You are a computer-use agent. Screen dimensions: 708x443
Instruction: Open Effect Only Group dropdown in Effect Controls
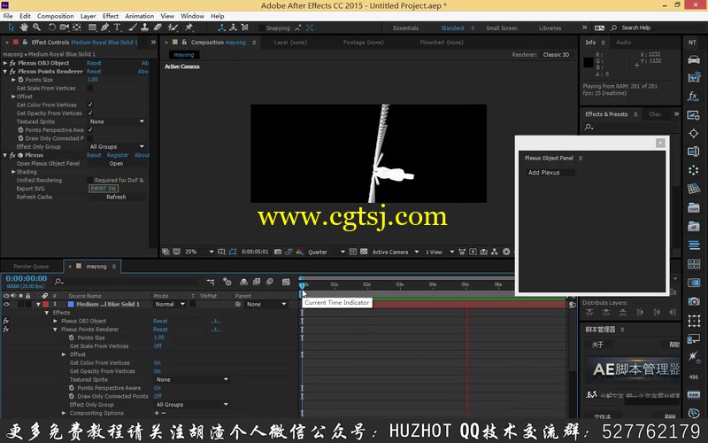tap(117, 146)
